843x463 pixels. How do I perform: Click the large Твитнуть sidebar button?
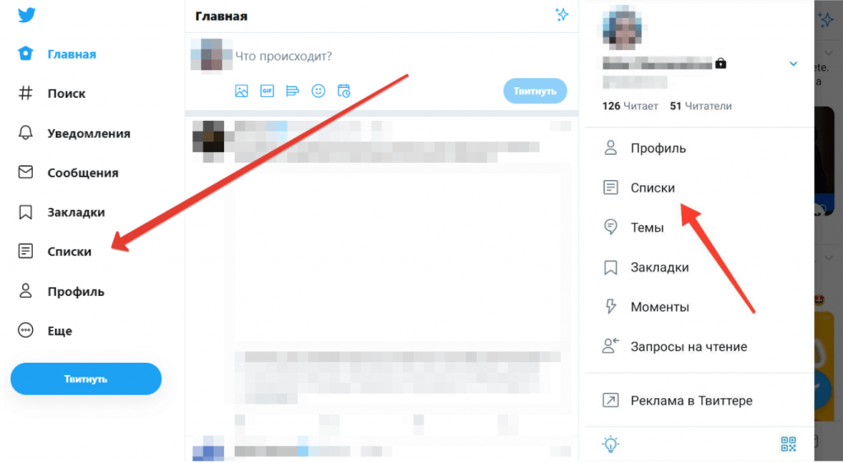click(86, 378)
